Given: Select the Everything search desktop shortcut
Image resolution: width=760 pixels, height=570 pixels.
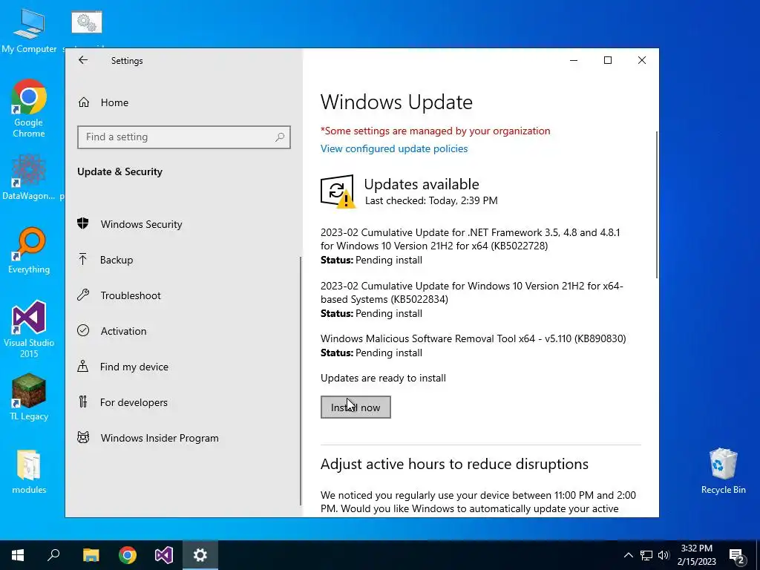Looking at the screenshot, I should [x=29, y=251].
